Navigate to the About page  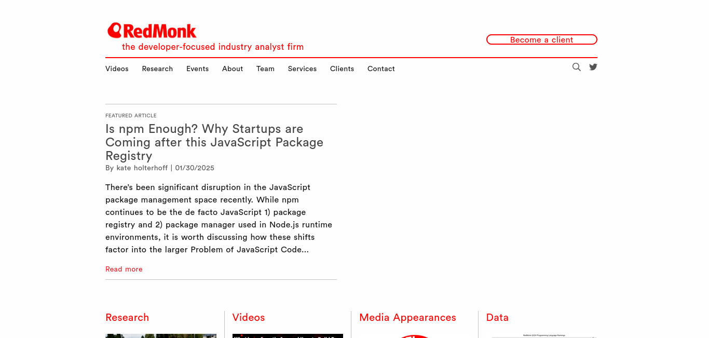pos(233,69)
